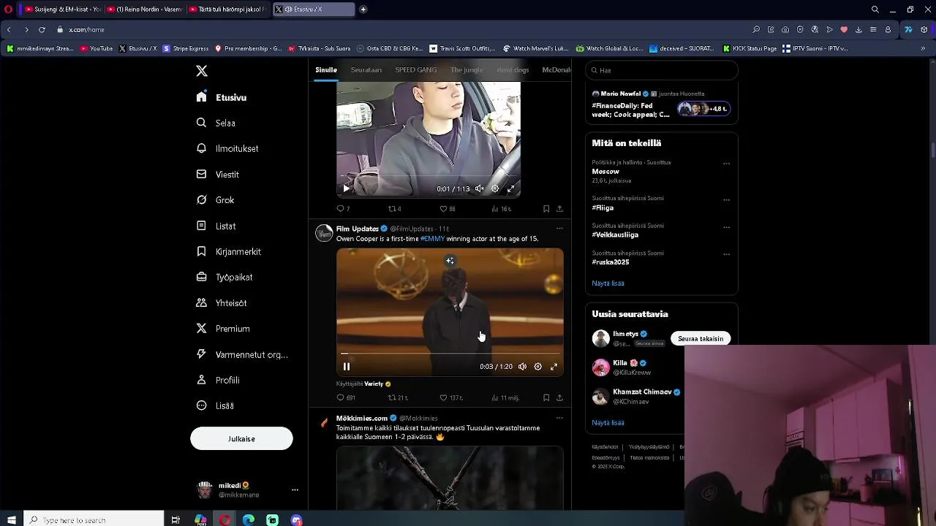Pause the Emmy video
Image resolution: width=936 pixels, height=526 pixels.
click(x=347, y=367)
